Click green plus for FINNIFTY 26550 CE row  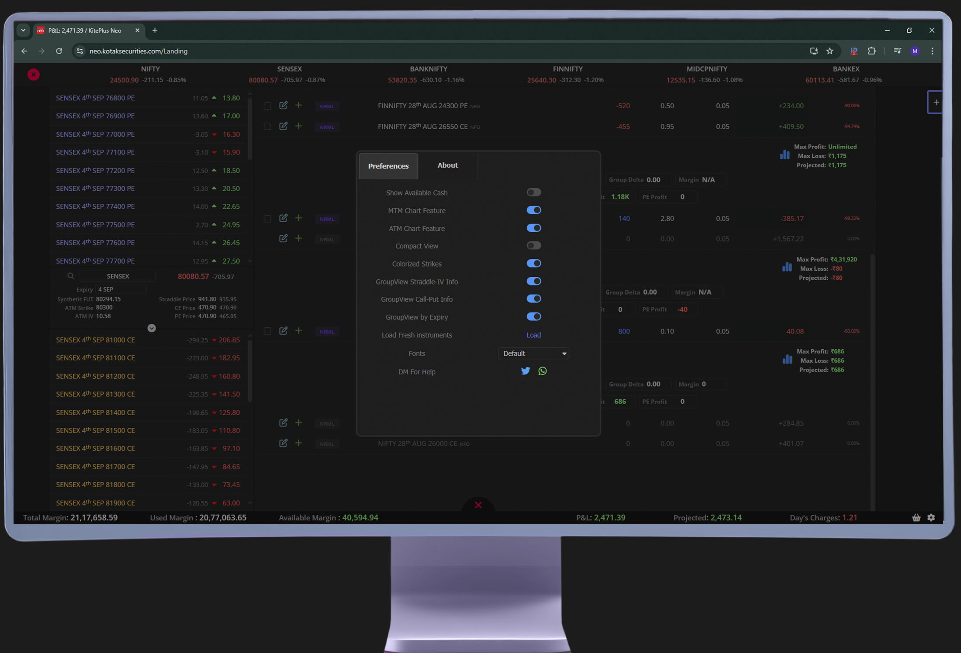(x=298, y=126)
